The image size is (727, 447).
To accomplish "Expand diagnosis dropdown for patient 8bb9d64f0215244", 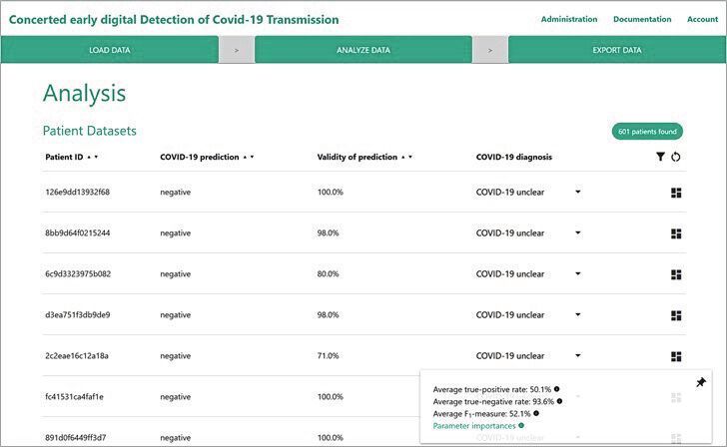I will (577, 232).
